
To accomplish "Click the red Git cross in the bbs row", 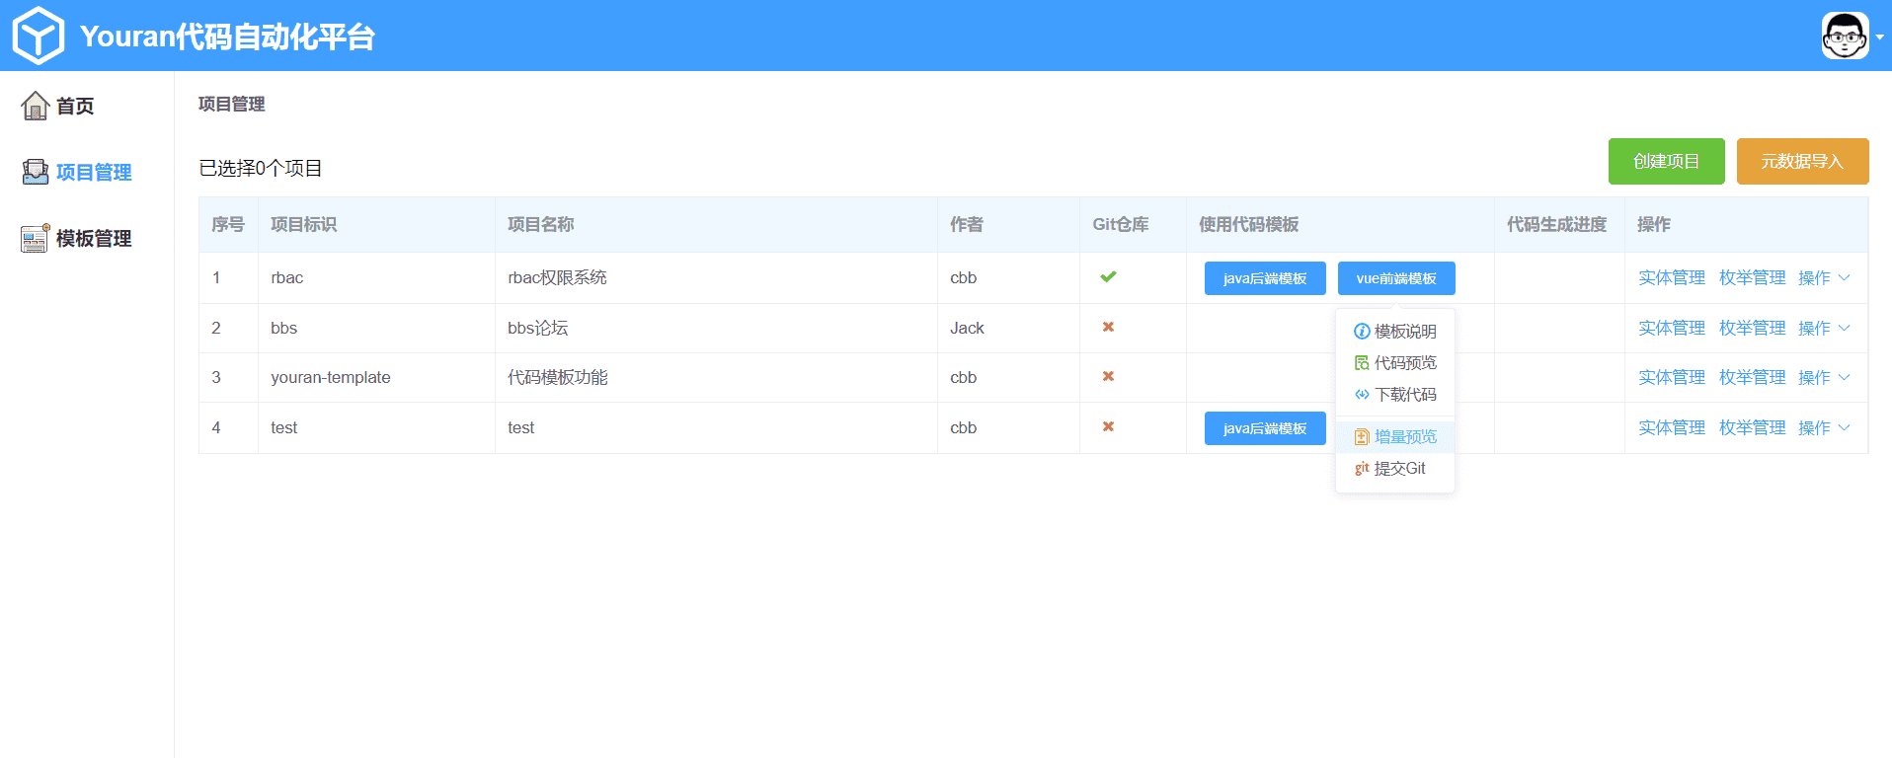I will (1108, 327).
